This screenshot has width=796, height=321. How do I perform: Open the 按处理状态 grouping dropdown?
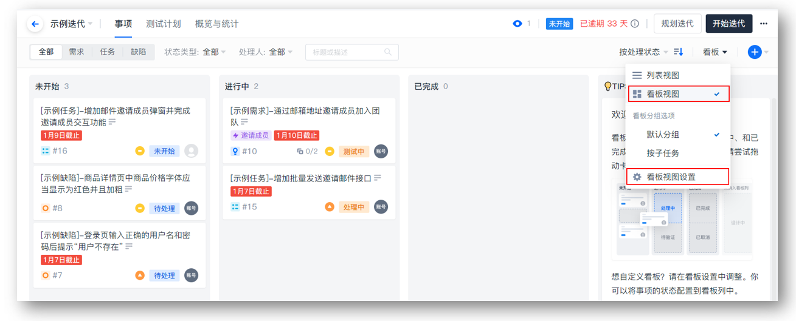point(643,52)
